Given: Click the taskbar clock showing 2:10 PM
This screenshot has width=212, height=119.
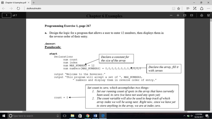Looking at the screenshot, I should (x=199, y=116).
